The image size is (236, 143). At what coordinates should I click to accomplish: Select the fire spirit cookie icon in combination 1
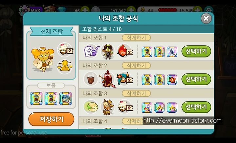(x=125, y=51)
